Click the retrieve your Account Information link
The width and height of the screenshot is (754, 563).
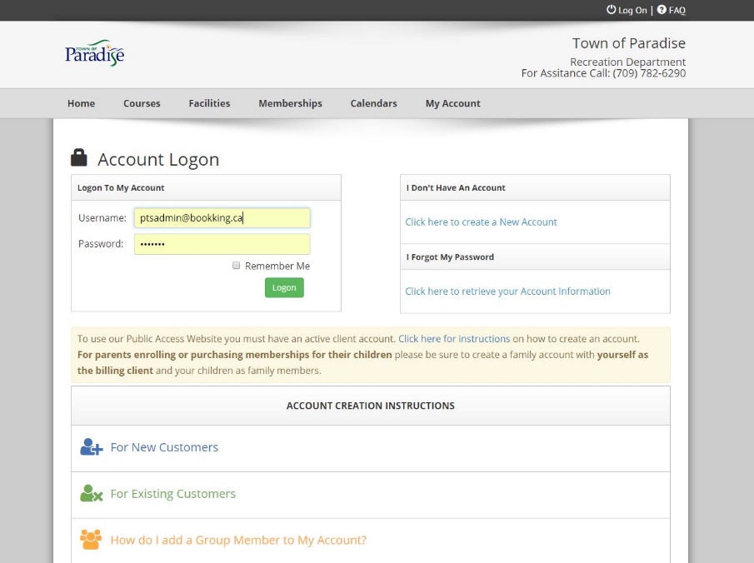pyautogui.click(x=507, y=291)
